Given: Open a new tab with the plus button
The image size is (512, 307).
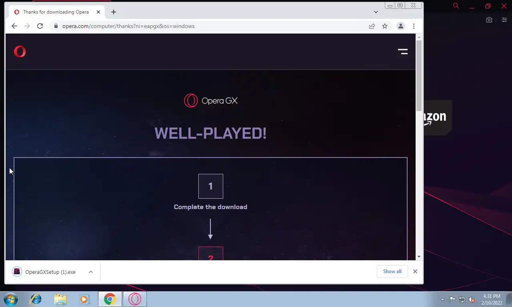Looking at the screenshot, I should point(114,12).
